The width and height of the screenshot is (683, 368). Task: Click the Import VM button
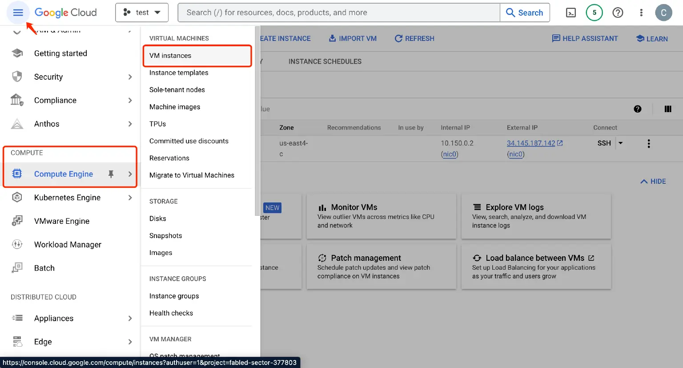[x=353, y=38]
